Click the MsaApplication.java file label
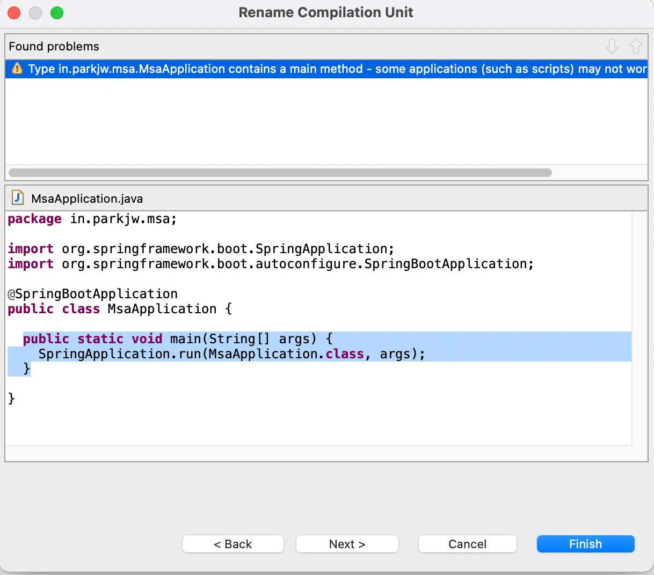 tap(87, 198)
